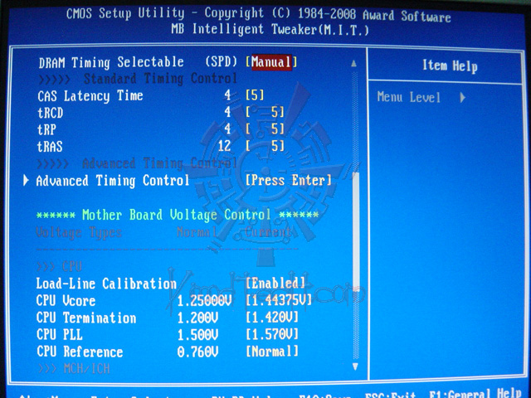Viewport: 531px width, 398px height.
Task: Select the DRAM Timing Selectable Manual value
Action: pyautogui.click(x=271, y=62)
